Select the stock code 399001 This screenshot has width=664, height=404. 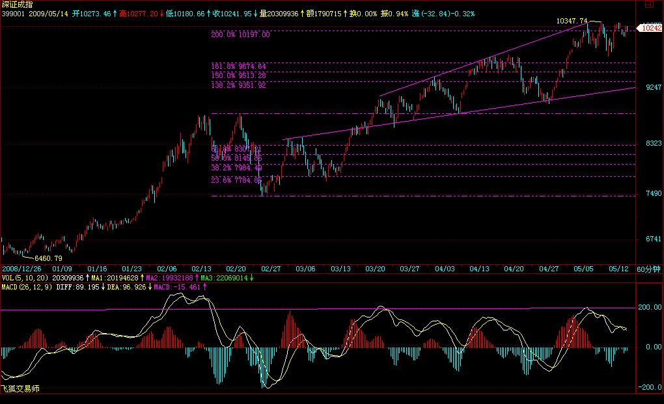click(13, 14)
